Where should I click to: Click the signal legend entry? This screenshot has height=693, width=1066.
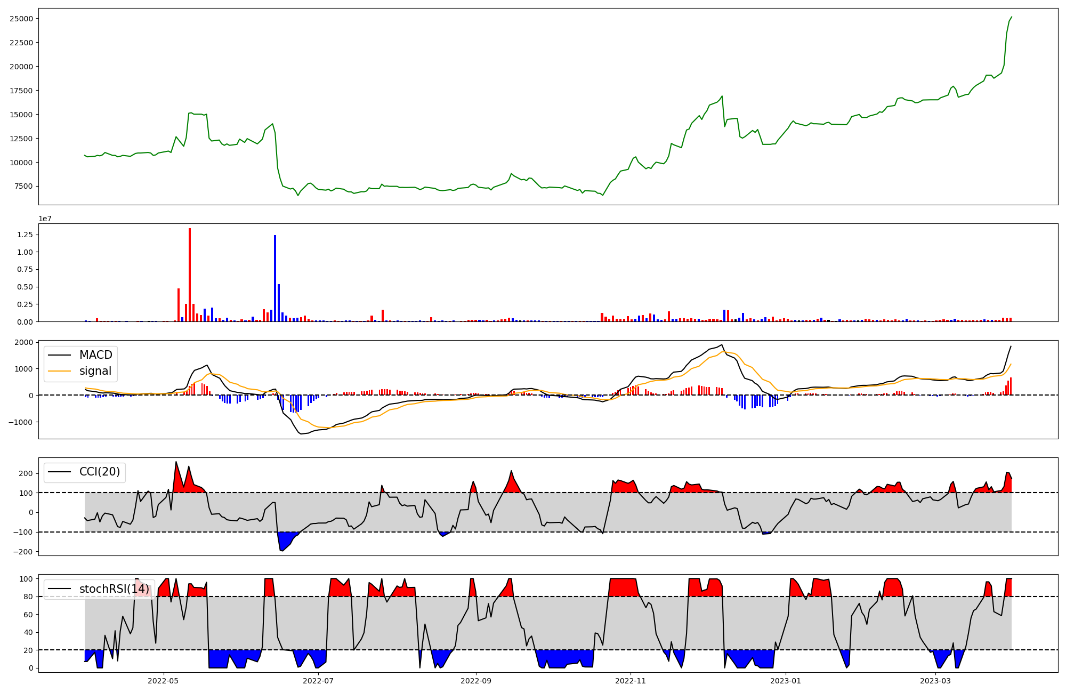tap(95, 371)
